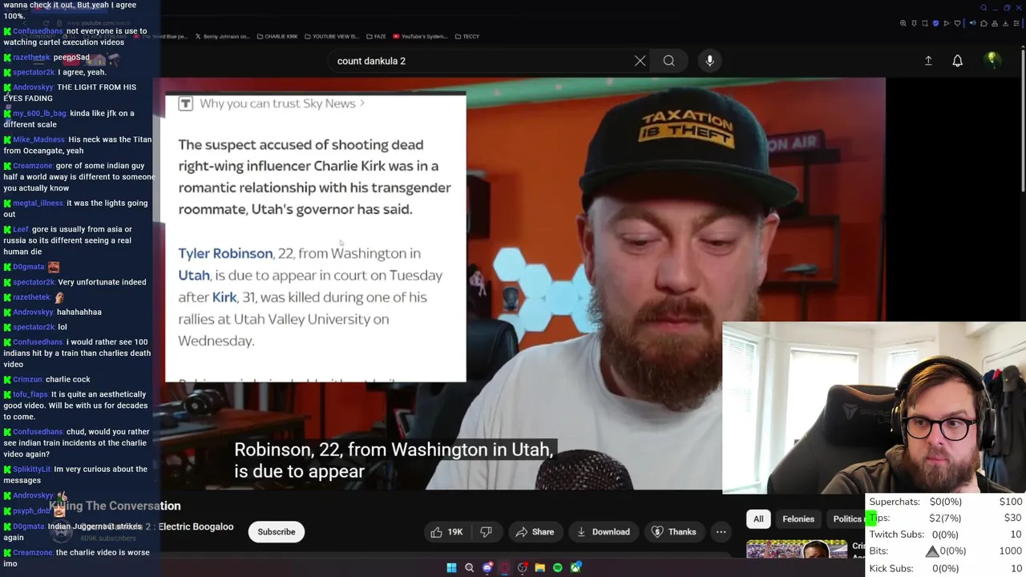Click chat username 'Confusedhans' cartel message
Image resolution: width=1026 pixels, height=577 pixels.
coord(38,31)
